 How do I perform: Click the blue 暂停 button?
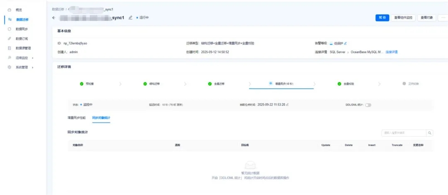[x=382, y=18]
